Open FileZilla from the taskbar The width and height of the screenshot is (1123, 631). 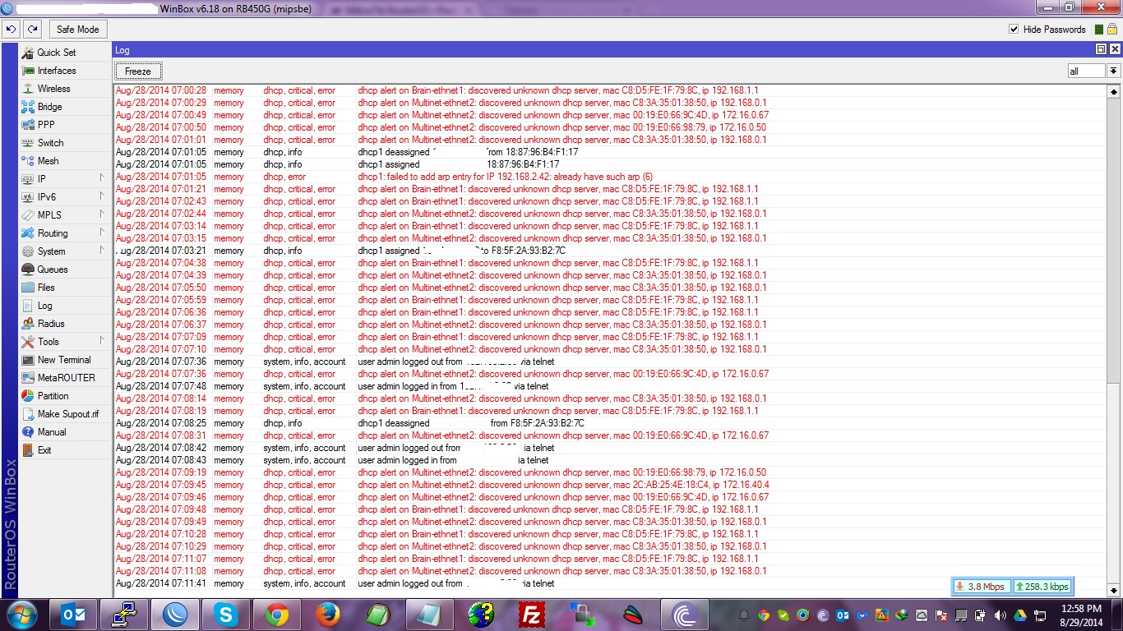(x=532, y=615)
